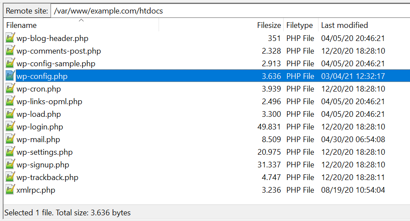Click the 3.939 filesize of wp-cron.php
Screen dimensions: 410x221
271,89
